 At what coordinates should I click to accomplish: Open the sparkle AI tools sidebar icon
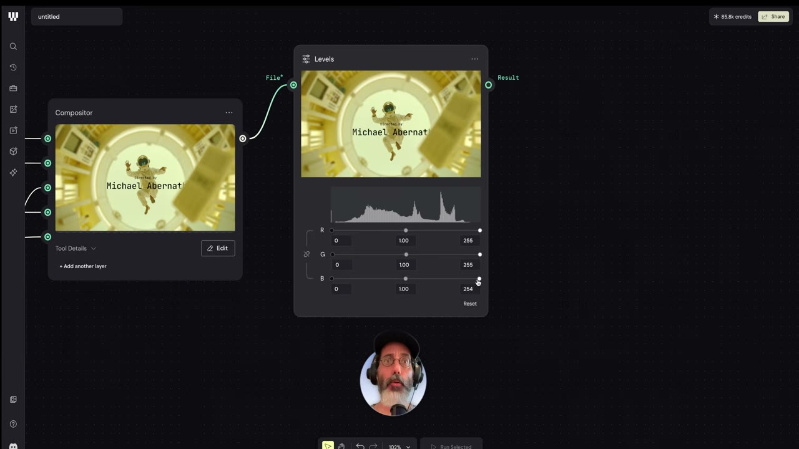[x=13, y=172]
